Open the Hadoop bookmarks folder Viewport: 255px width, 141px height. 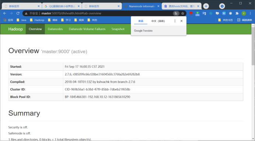pyautogui.click(x=37, y=20)
